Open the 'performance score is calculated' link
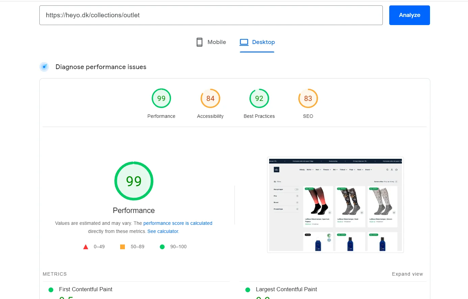The width and height of the screenshot is (468, 299). 178,223
